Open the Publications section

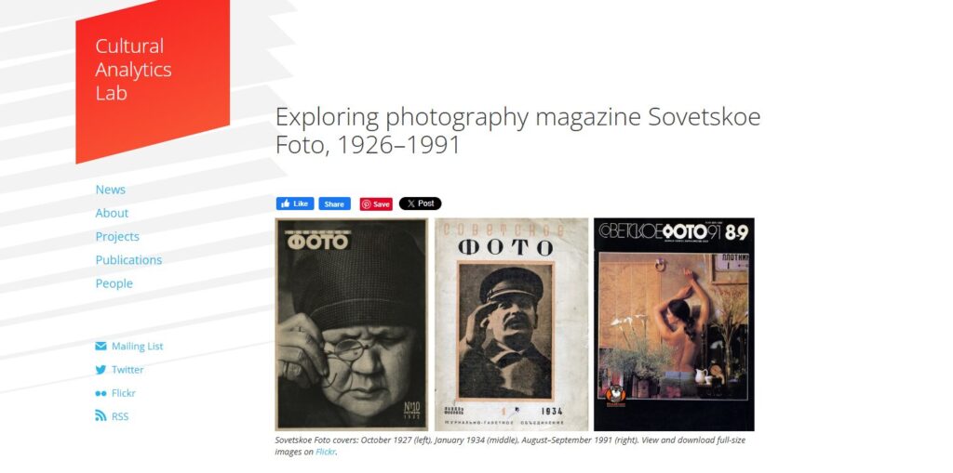click(128, 260)
